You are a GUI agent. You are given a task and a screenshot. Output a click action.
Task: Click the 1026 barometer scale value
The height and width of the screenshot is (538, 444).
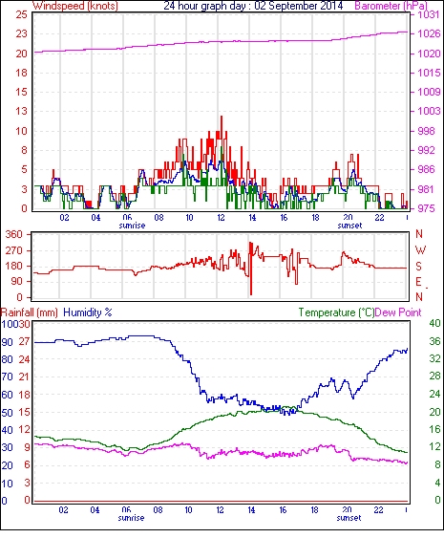[x=429, y=33]
